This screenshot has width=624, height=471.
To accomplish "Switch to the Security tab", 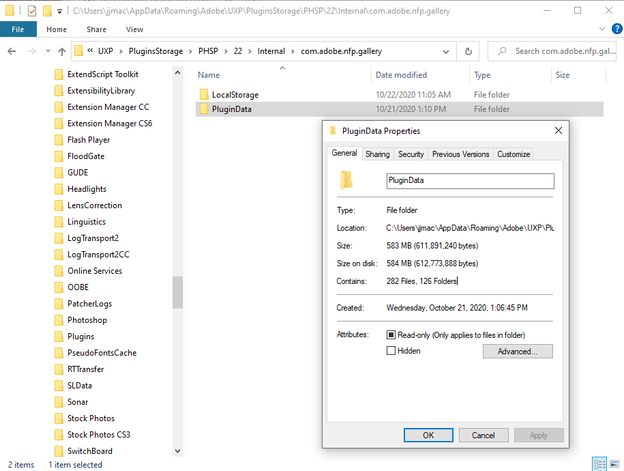I will click(x=411, y=154).
